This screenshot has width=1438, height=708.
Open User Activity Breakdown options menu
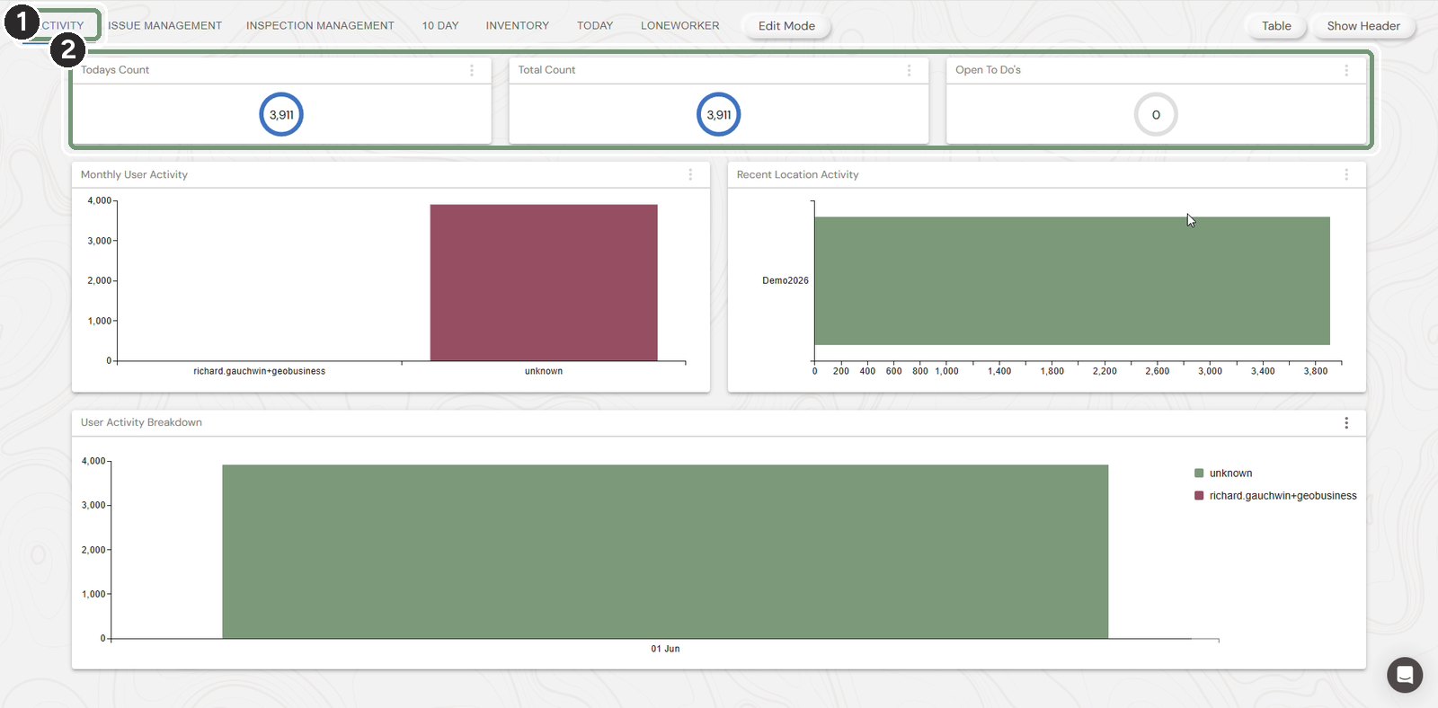[x=1346, y=422]
